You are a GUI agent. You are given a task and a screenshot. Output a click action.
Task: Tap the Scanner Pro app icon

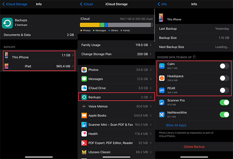coord(162,102)
